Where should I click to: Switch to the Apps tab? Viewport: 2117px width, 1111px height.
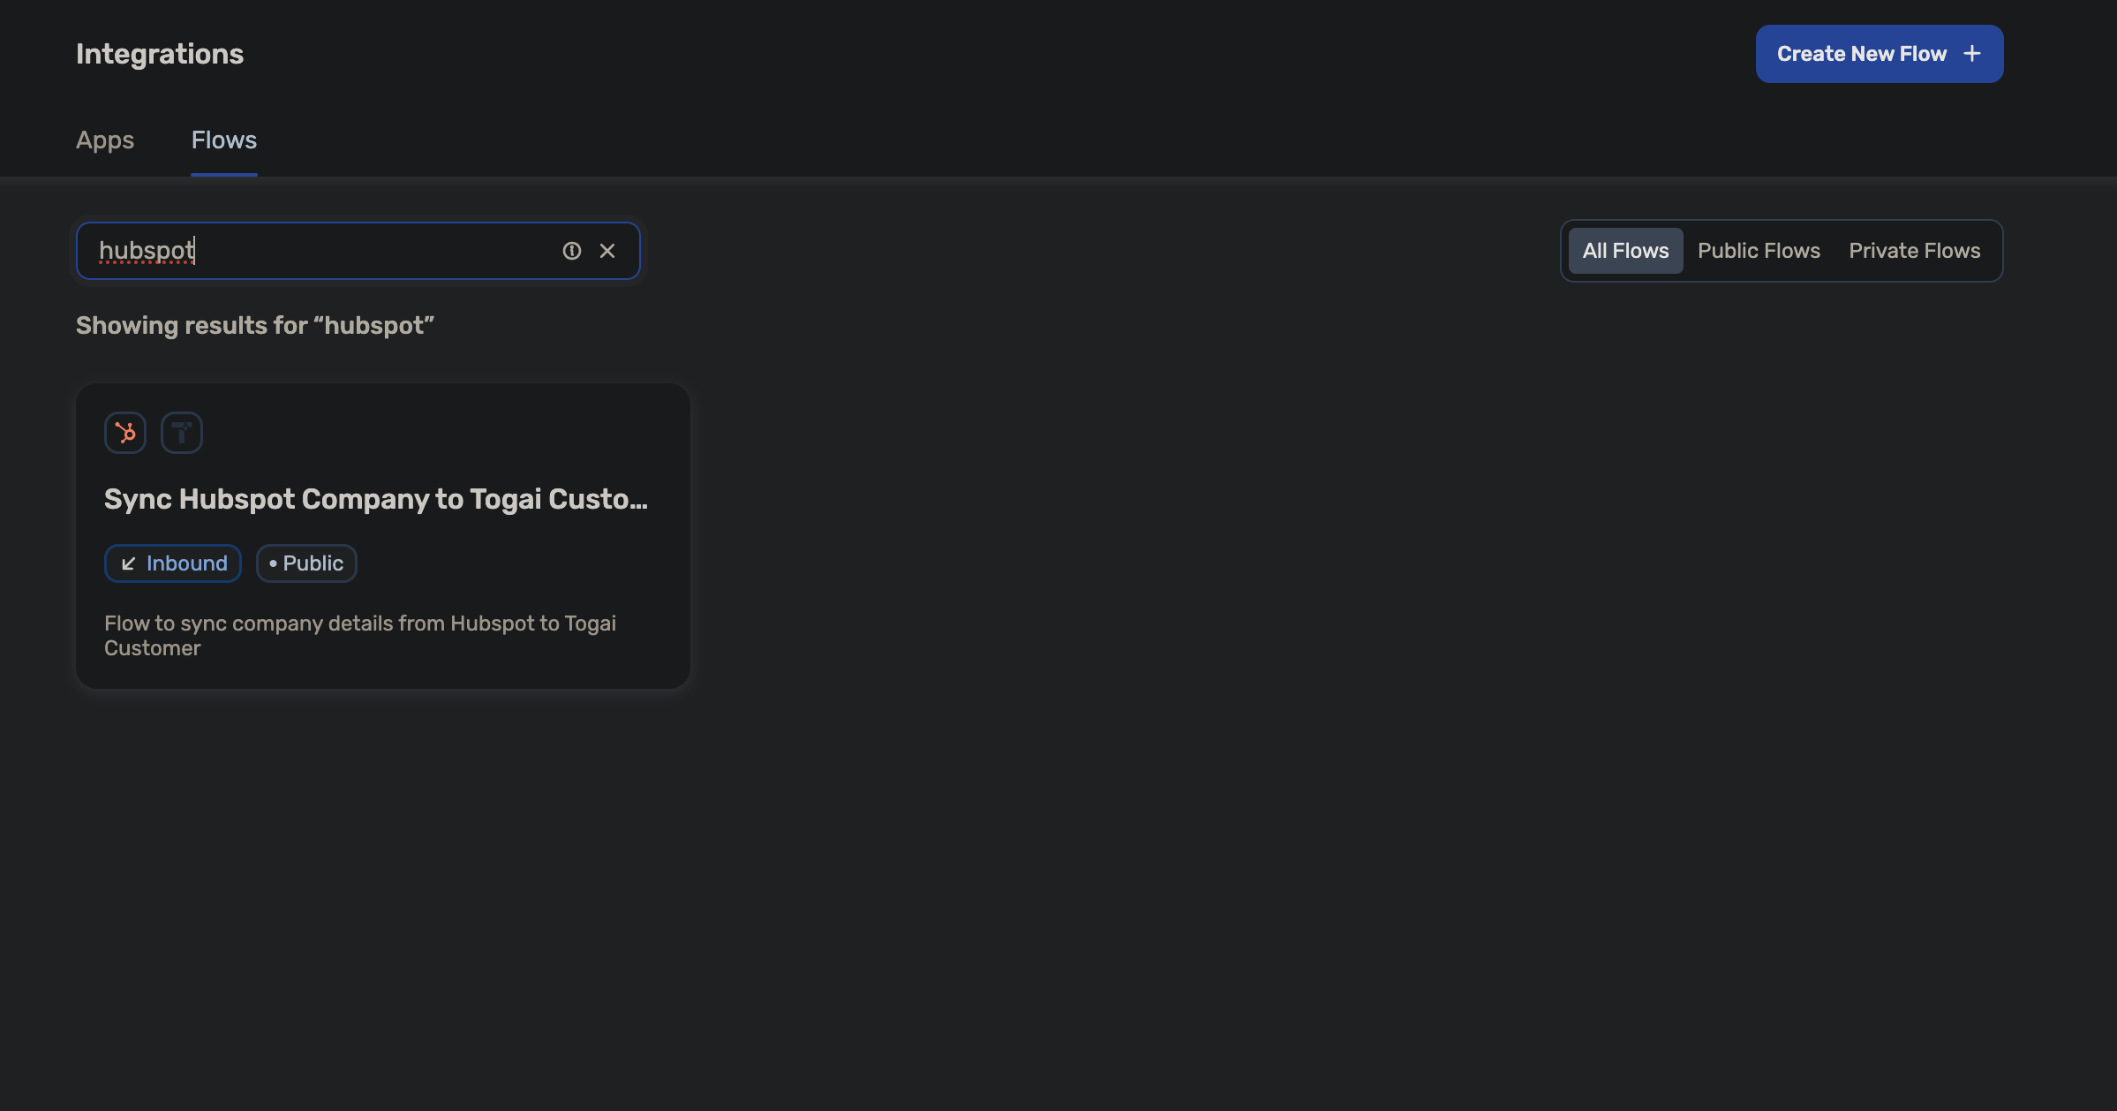point(105,140)
